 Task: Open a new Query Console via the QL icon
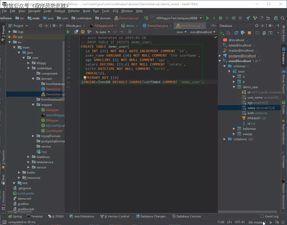click(271, 33)
